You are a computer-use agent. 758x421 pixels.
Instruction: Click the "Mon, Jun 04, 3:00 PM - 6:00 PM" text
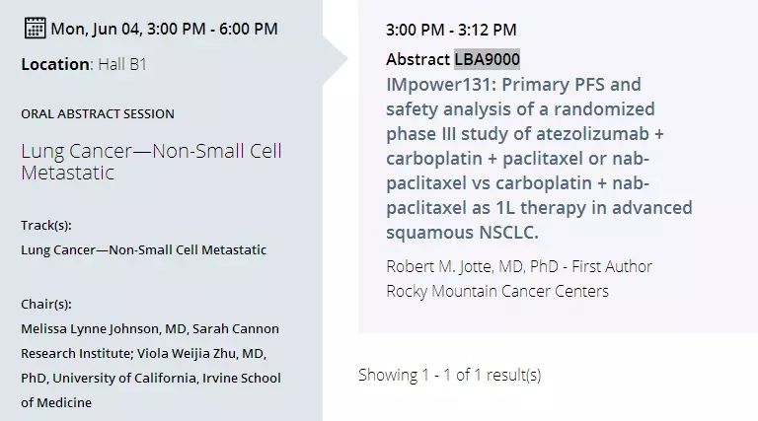click(x=164, y=29)
